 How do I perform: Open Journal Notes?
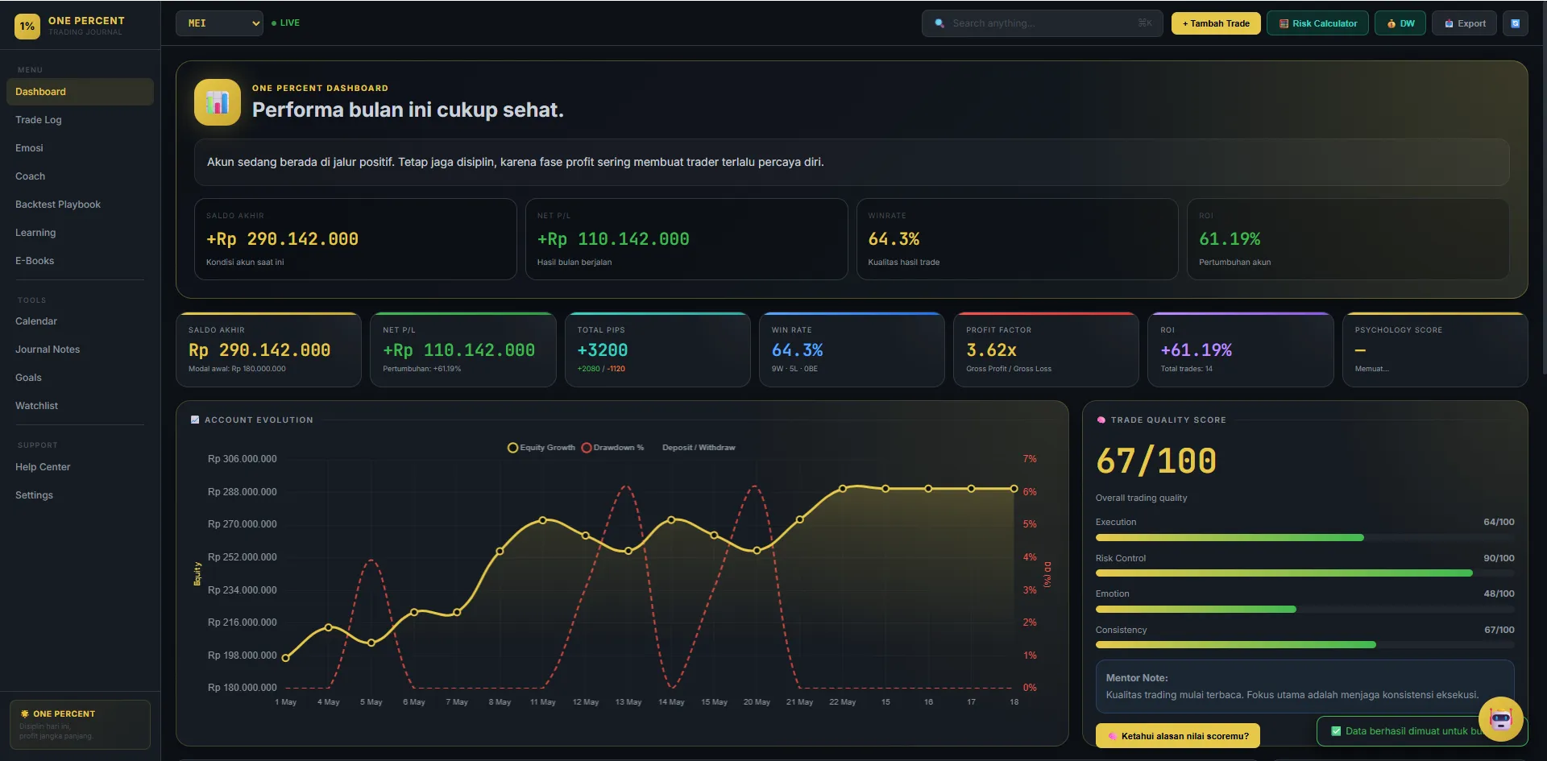tap(80, 349)
